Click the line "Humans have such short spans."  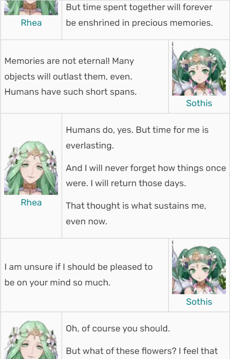pyautogui.click(x=70, y=92)
